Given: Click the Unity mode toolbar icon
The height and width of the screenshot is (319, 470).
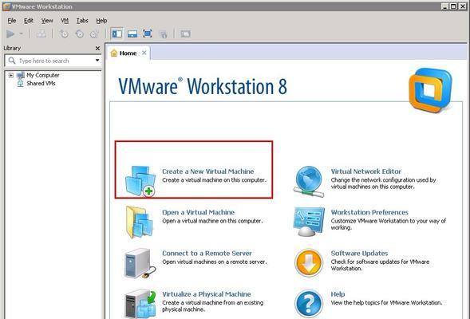Looking at the screenshot, I should (x=163, y=33).
